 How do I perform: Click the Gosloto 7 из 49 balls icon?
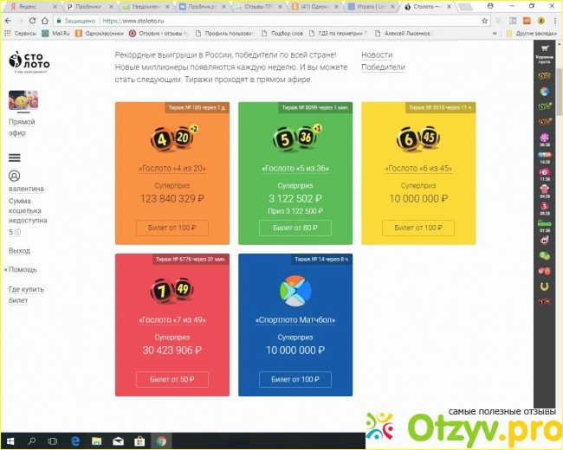click(171, 288)
